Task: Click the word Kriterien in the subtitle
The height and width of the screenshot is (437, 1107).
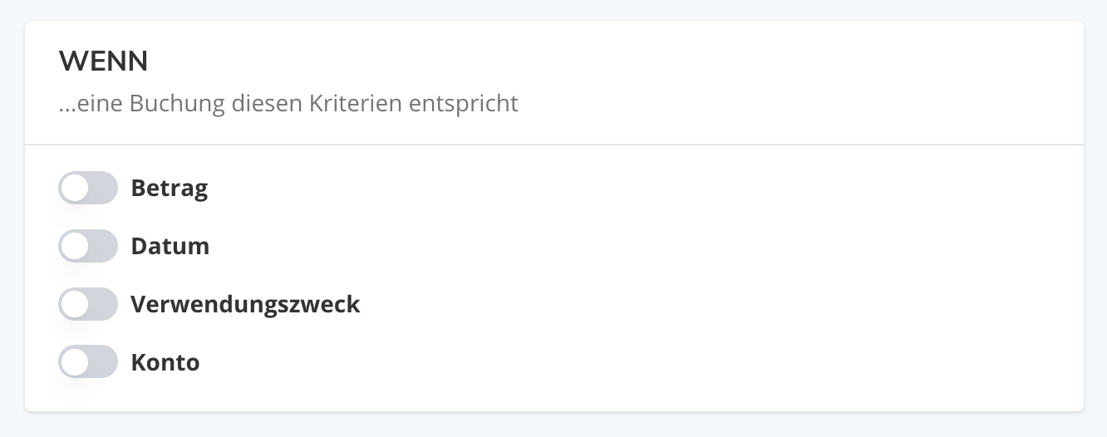Action: click(357, 104)
